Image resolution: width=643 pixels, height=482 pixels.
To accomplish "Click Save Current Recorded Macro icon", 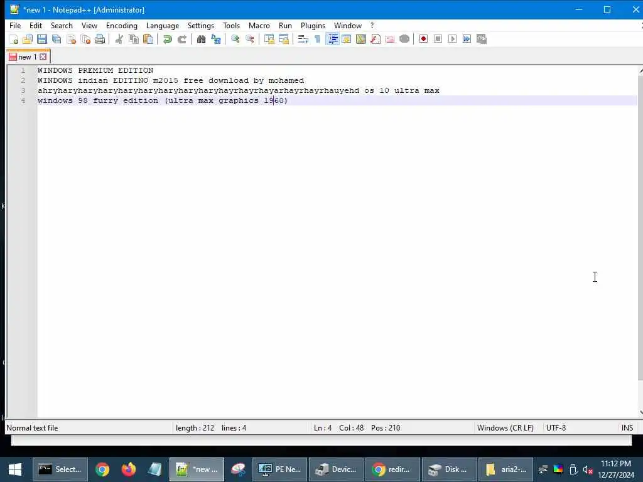I will tap(482, 39).
